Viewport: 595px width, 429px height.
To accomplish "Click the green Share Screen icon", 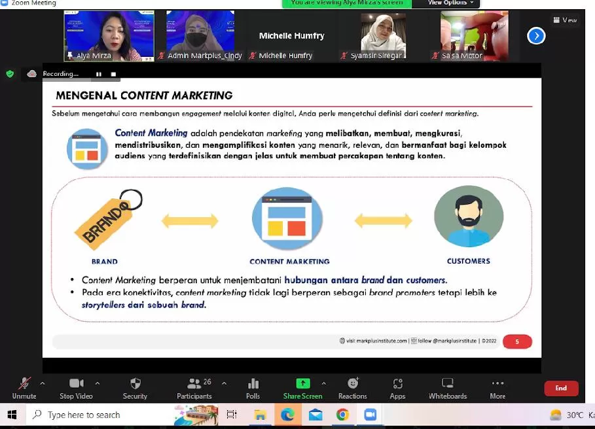I will [x=303, y=383].
